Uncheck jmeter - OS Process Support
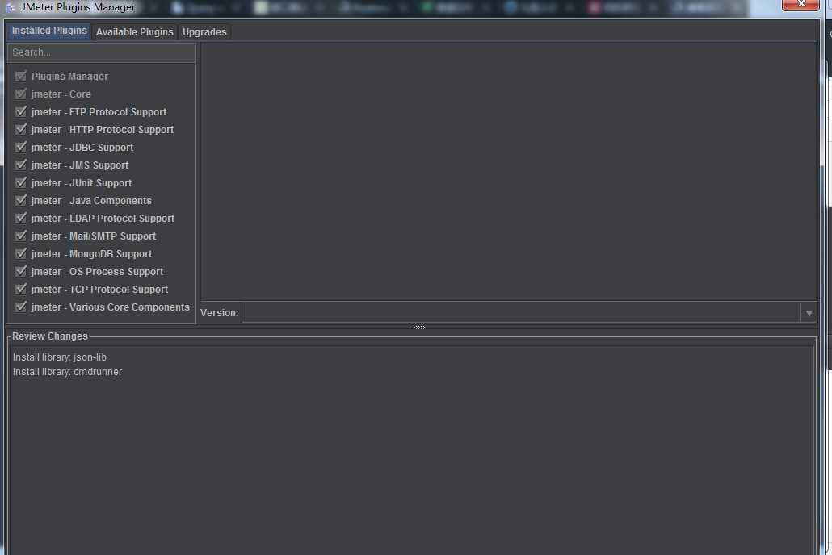This screenshot has height=555, width=832. (x=21, y=271)
